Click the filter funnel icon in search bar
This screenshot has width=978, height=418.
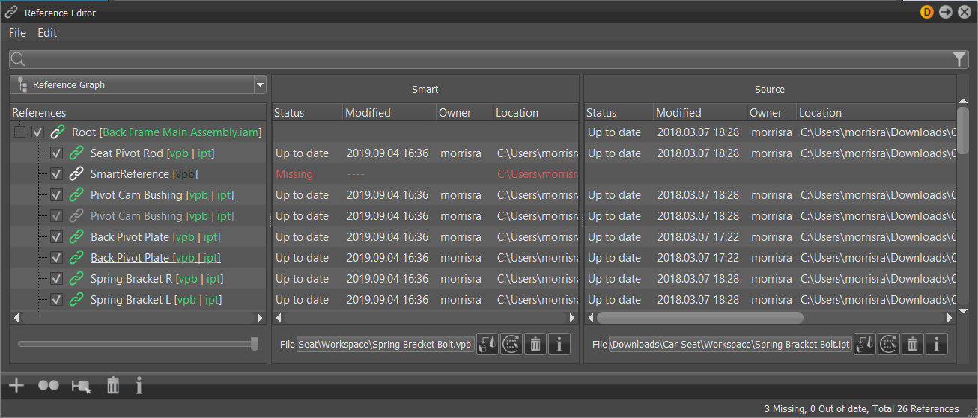959,59
